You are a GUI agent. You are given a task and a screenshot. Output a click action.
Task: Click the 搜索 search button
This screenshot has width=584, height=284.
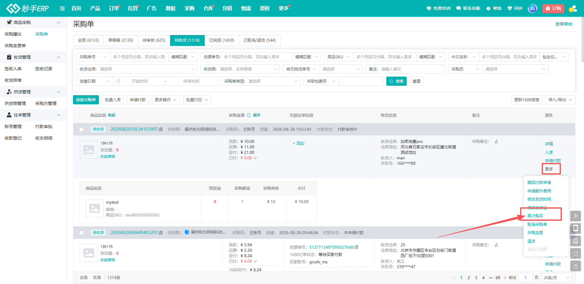coord(396,81)
